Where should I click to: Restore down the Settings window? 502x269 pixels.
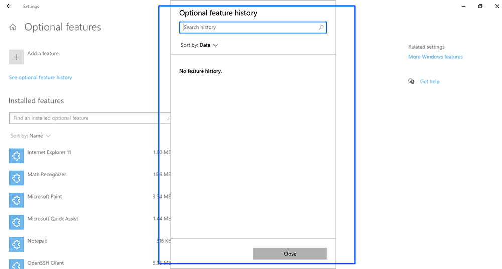[x=480, y=6]
